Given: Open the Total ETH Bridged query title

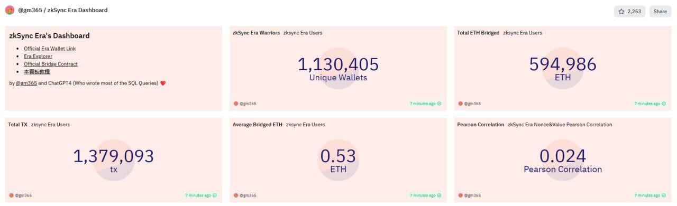Looking at the screenshot, I should (478, 33).
